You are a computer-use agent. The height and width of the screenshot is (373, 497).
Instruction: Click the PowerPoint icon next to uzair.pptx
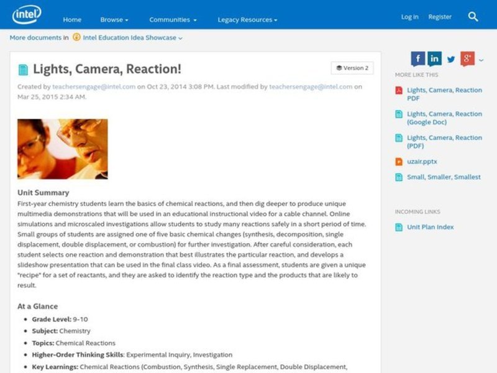(399, 161)
